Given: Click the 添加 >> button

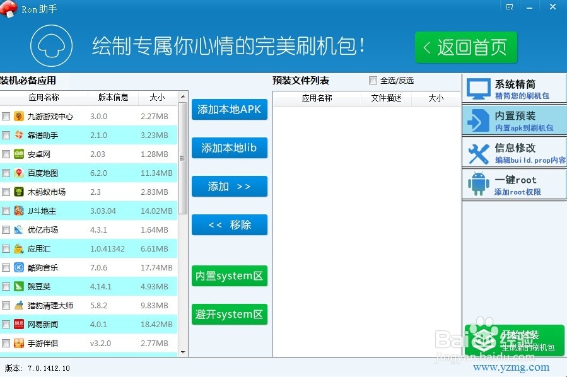Looking at the screenshot, I should 229,186.
